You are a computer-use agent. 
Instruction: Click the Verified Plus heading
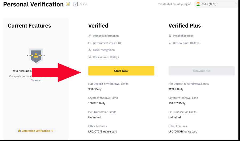[185, 26]
